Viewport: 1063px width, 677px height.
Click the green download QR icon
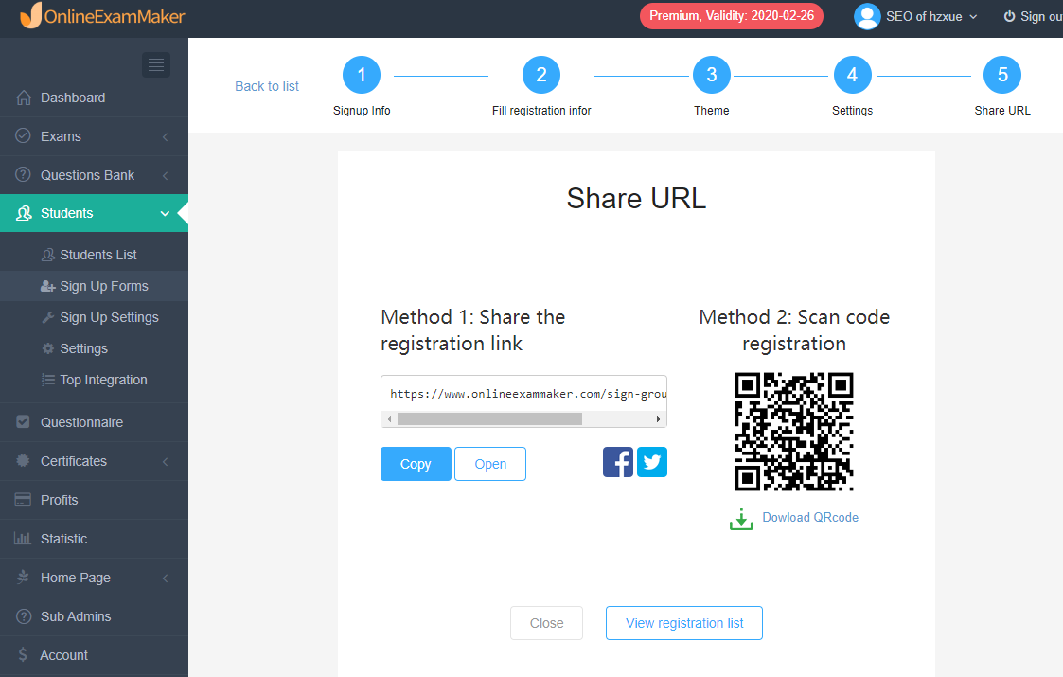[x=741, y=519]
